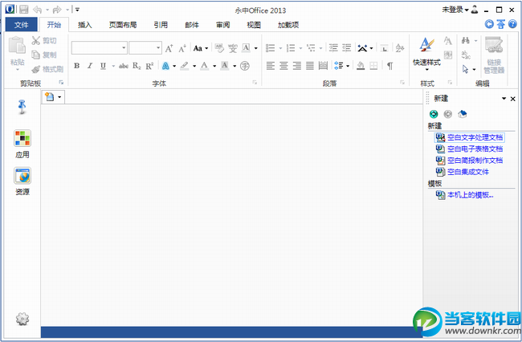
Task: Click the shrink font size icon
Action: (x=181, y=49)
